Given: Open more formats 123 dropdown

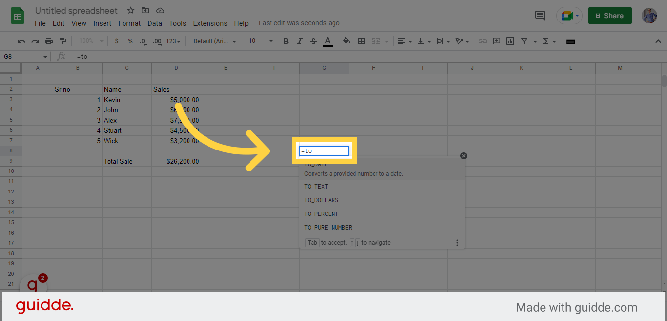Looking at the screenshot, I should (173, 41).
